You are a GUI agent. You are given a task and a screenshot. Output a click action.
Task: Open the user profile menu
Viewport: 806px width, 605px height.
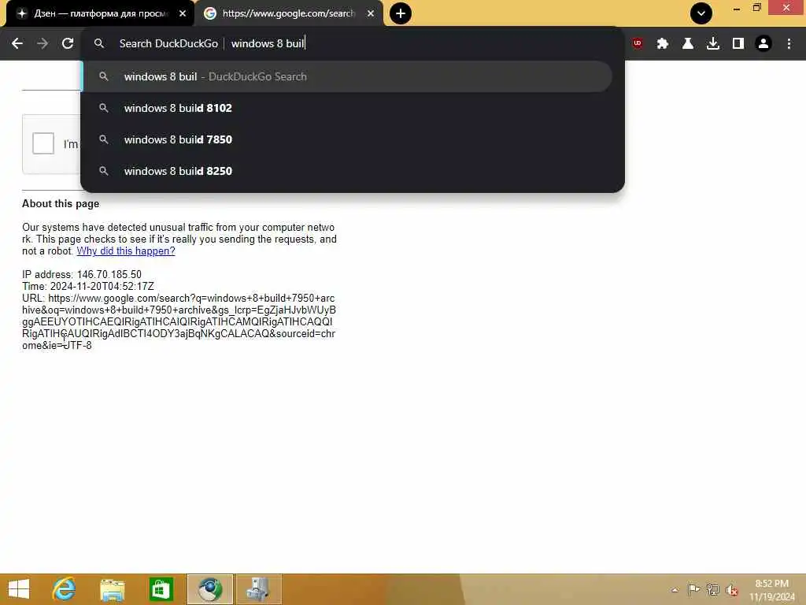tap(763, 44)
